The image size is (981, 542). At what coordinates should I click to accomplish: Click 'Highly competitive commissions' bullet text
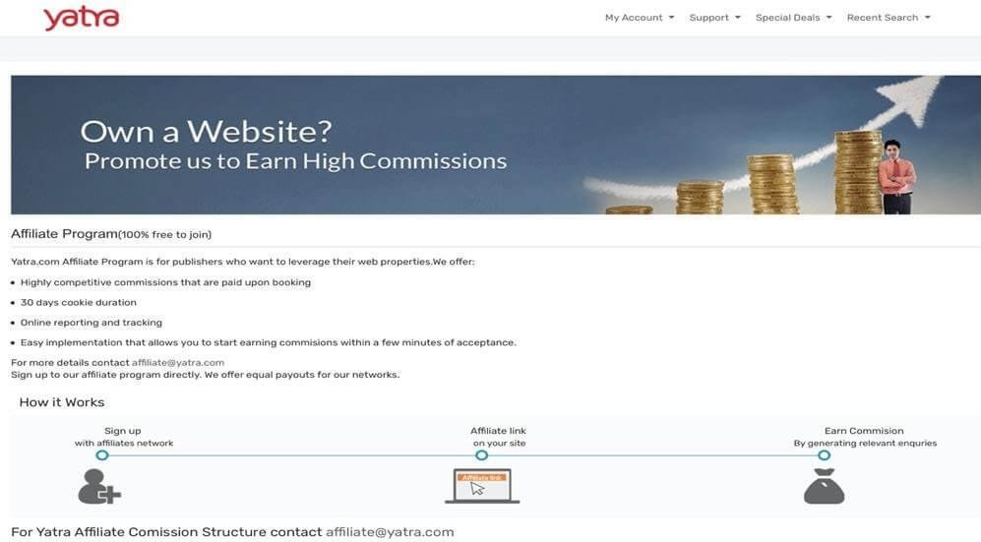click(x=165, y=282)
